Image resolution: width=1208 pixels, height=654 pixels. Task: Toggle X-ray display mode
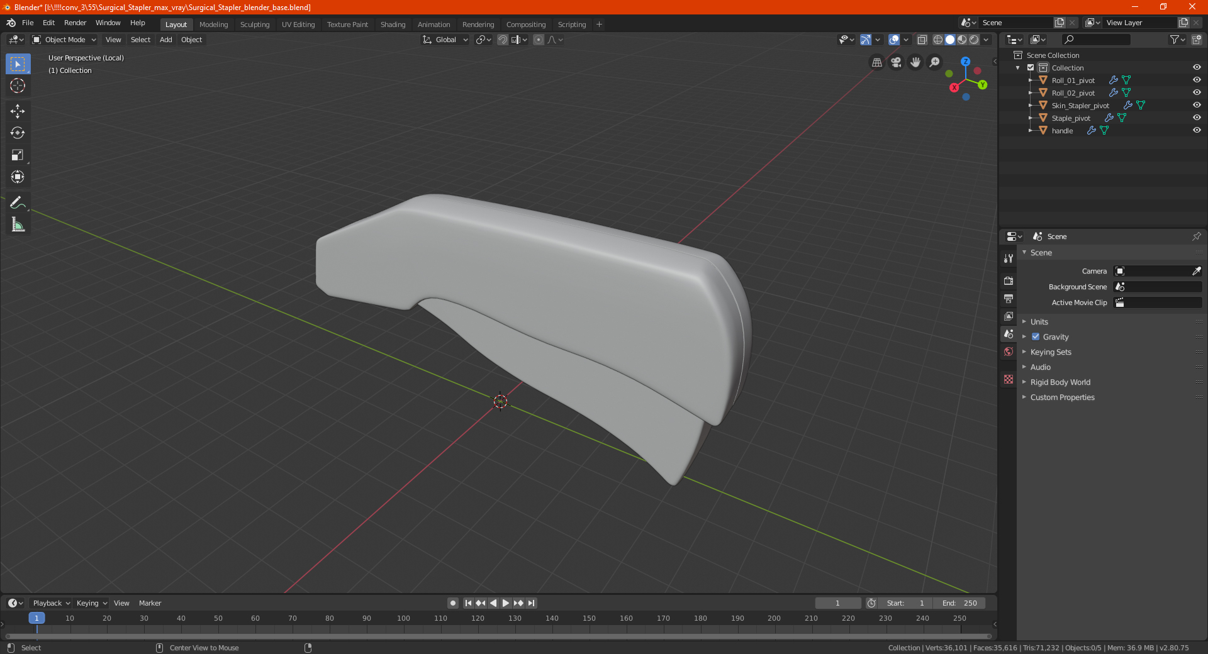coord(922,40)
